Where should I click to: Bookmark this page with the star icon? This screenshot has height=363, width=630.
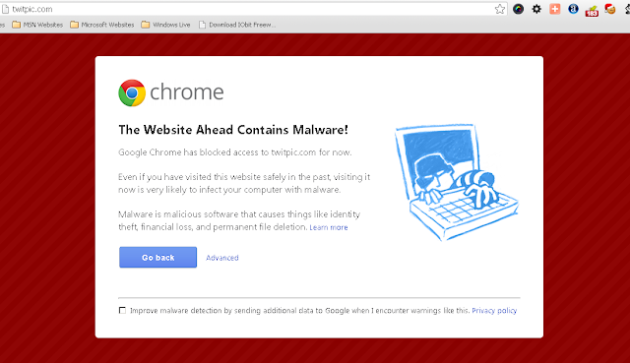[500, 9]
